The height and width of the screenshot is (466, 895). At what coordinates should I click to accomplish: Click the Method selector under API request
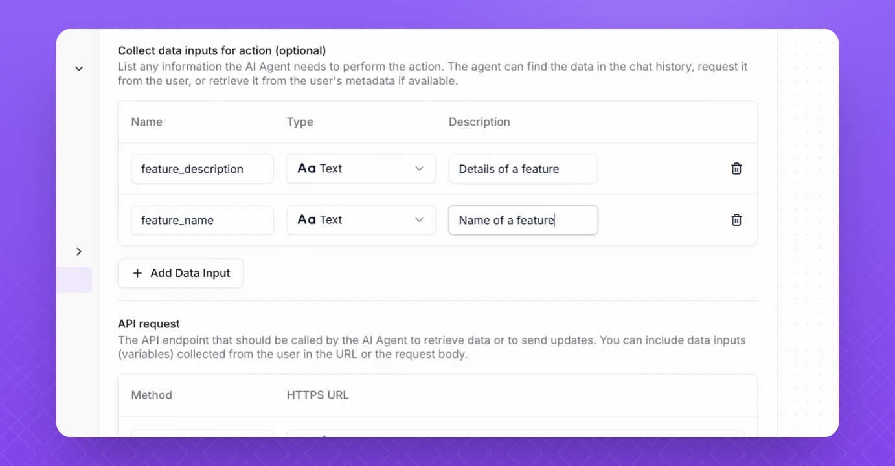[202, 432]
